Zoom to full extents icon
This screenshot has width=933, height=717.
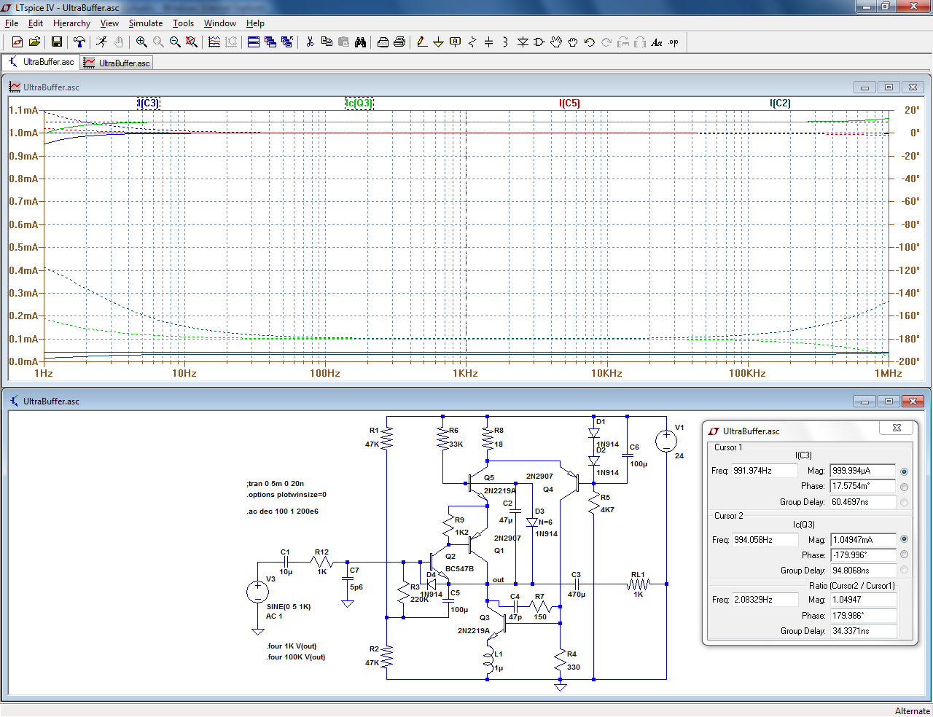(x=192, y=42)
